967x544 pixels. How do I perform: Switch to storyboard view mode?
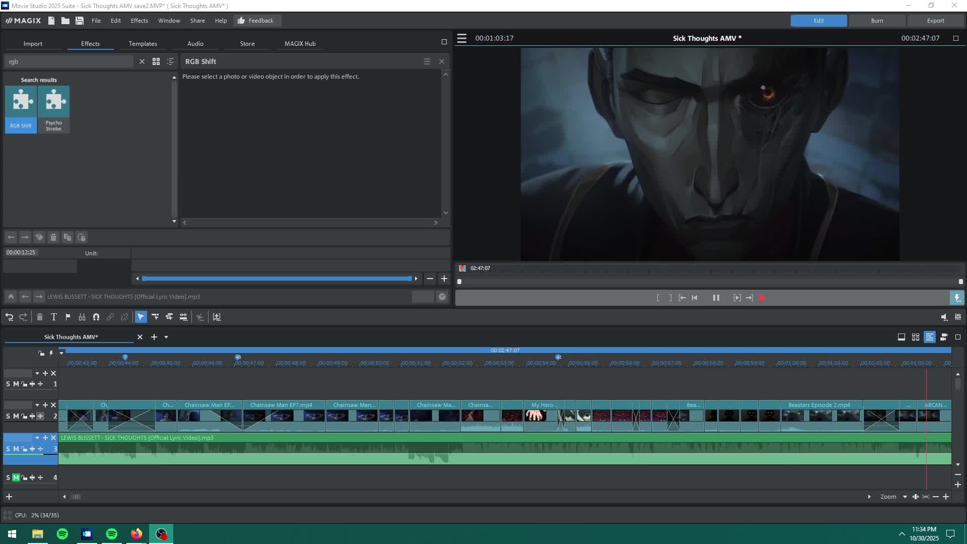[902, 337]
